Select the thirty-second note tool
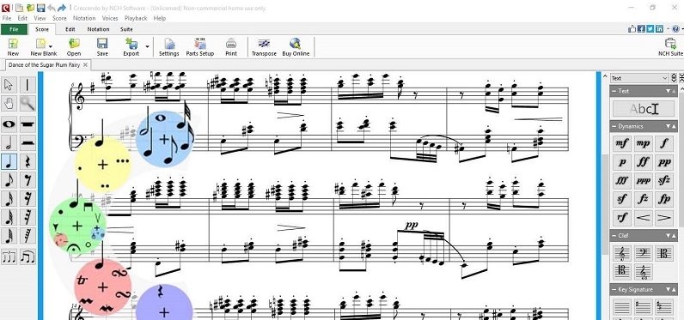 click(x=9, y=217)
